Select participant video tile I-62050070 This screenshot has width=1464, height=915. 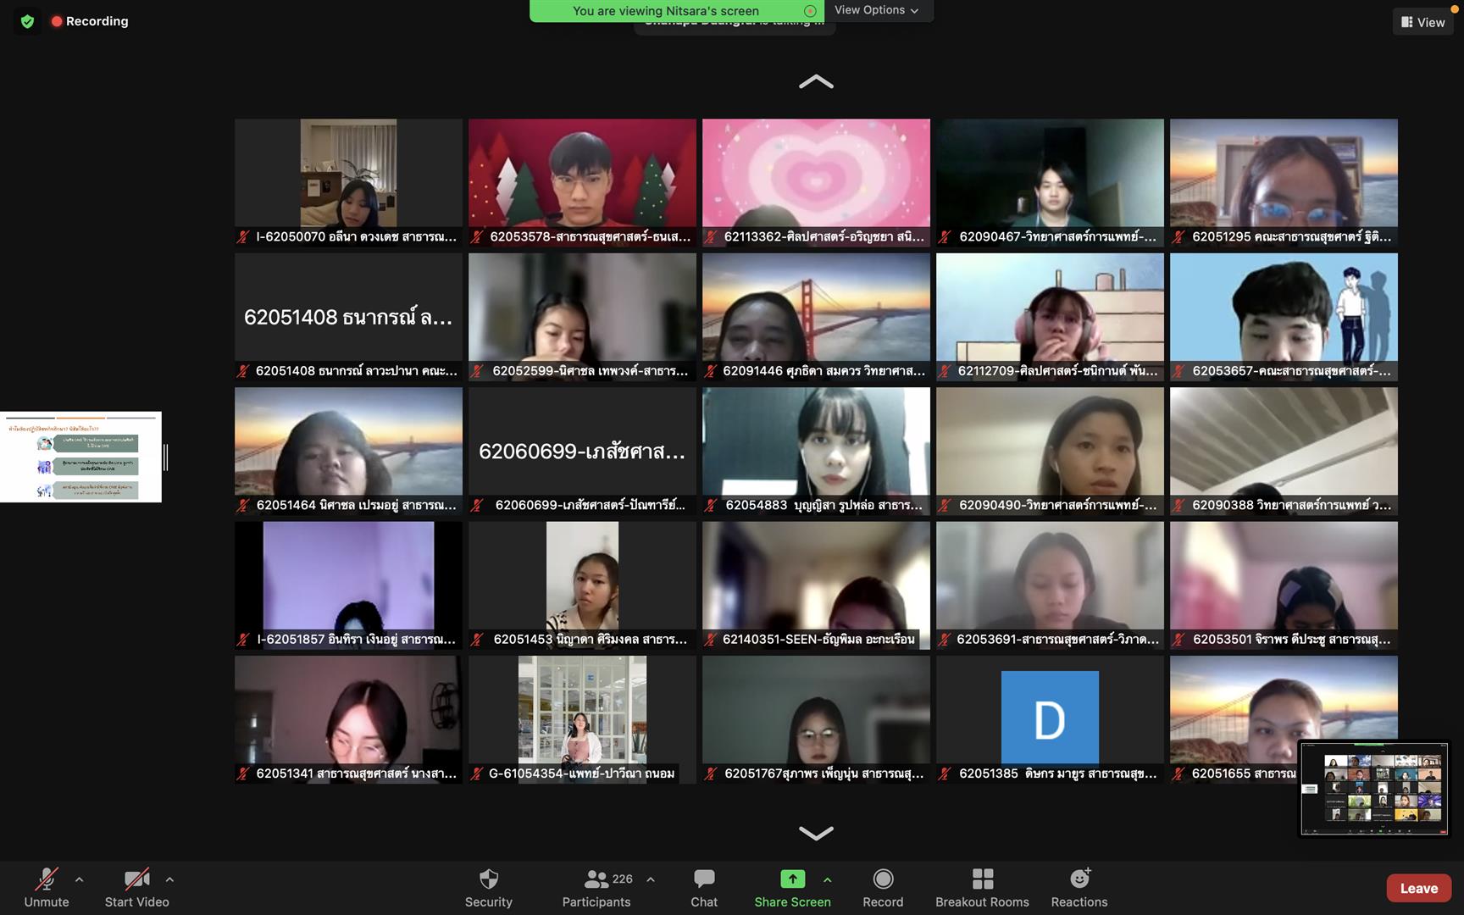click(348, 182)
